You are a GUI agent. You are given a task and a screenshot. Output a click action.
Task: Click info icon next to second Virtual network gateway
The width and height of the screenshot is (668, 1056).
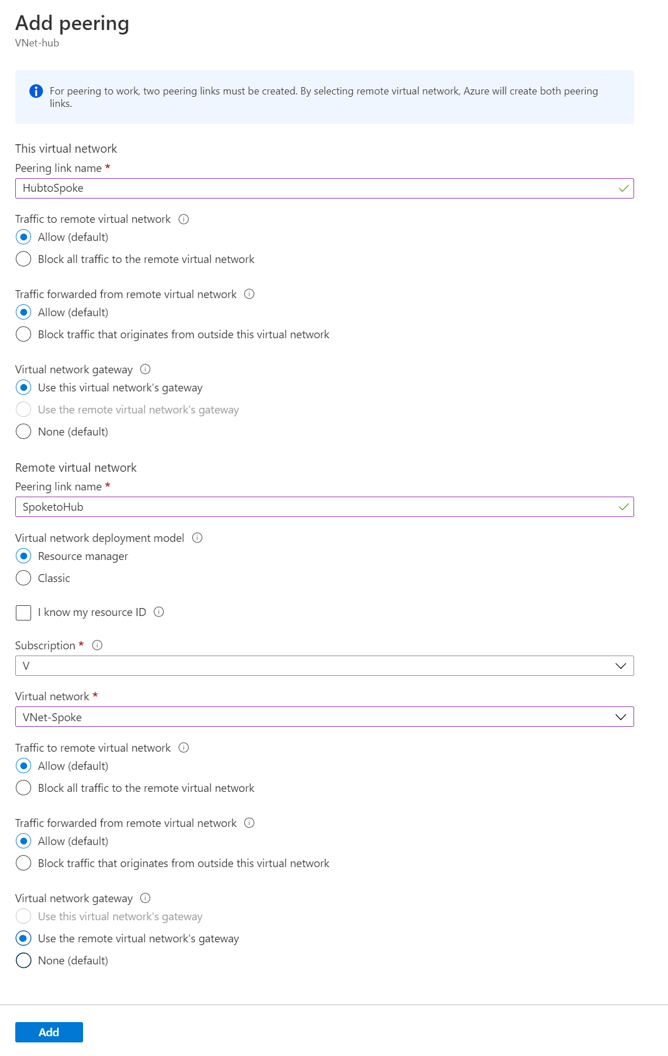pos(145,898)
